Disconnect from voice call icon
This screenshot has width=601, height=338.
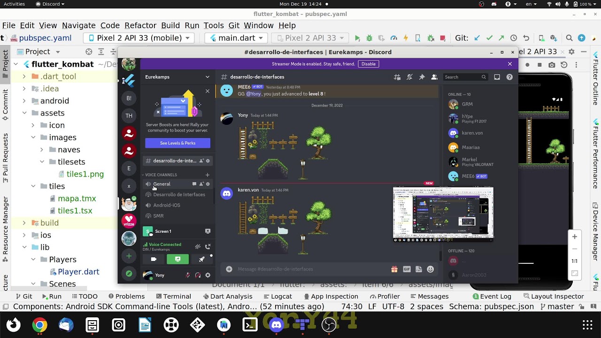click(208, 246)
